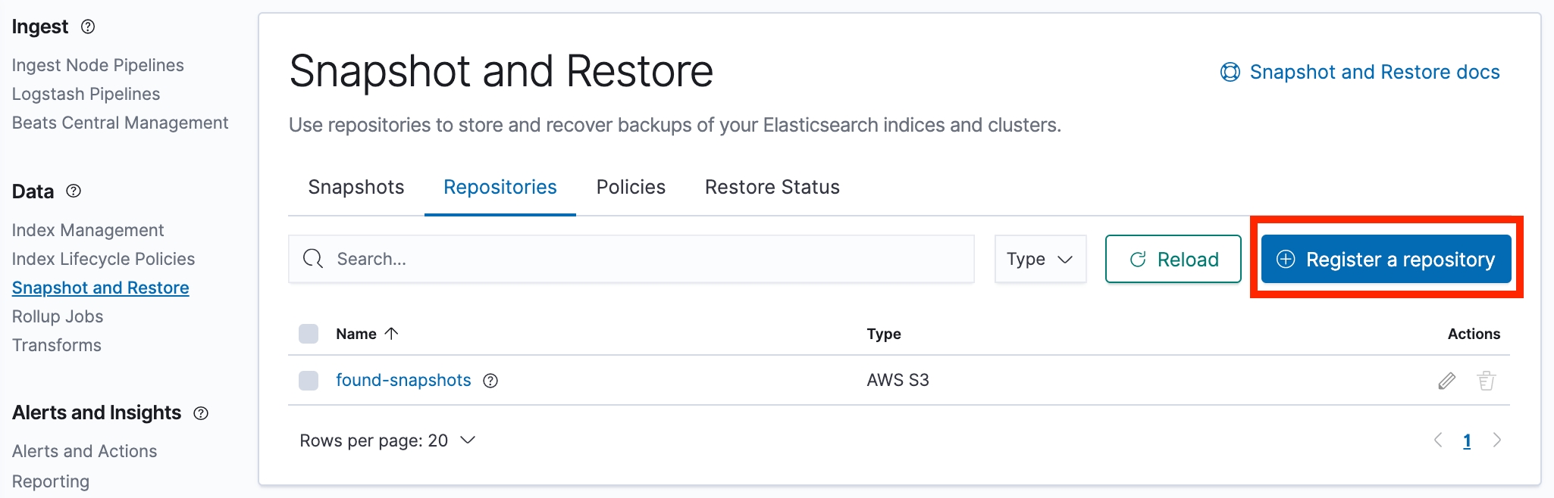Open the Policies tab
1554x498 pixels.
631,187
